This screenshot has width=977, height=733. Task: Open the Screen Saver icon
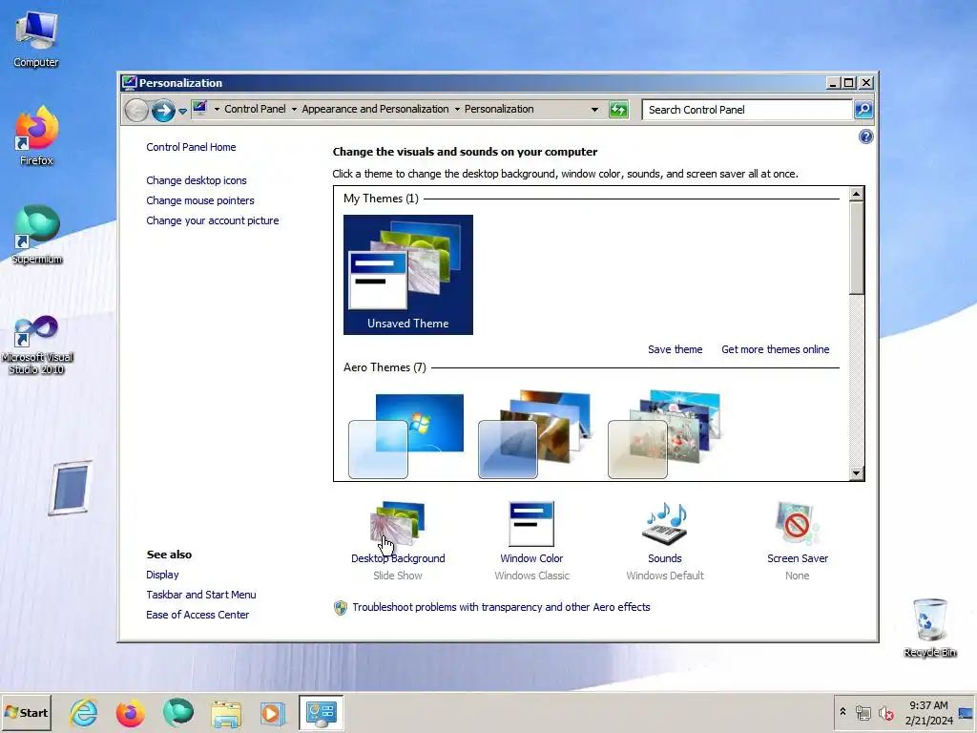[x=797, y=524]
